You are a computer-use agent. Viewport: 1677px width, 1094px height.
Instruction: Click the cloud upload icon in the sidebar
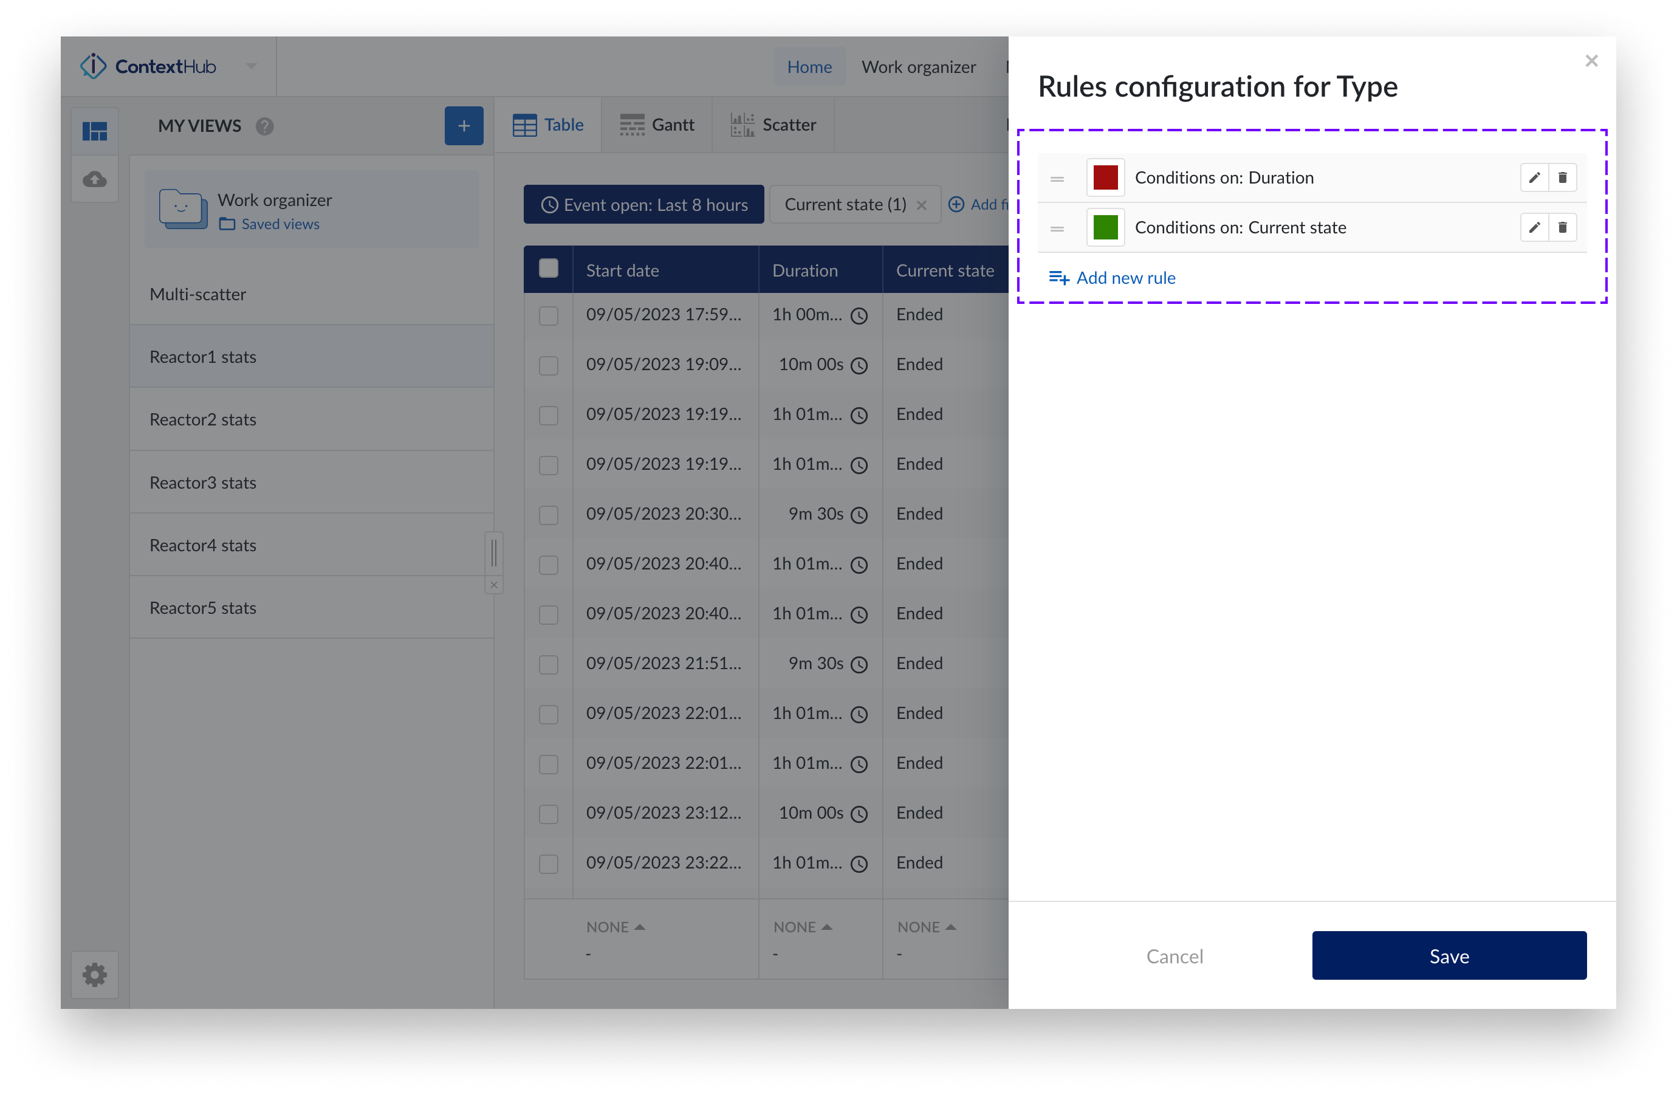click(x=94, y=178)
